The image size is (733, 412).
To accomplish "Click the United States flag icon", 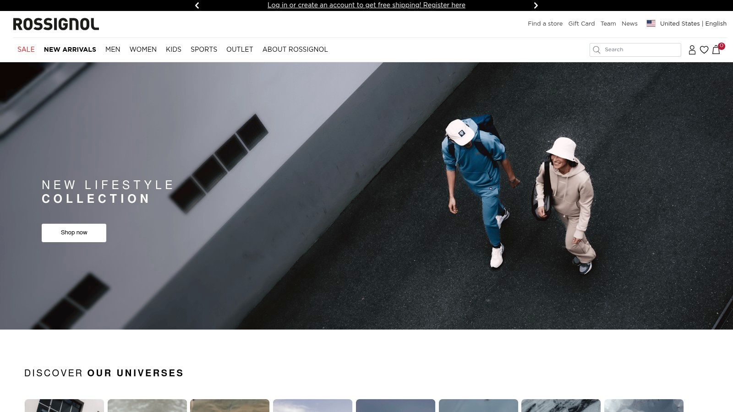I will pos(651,23).
